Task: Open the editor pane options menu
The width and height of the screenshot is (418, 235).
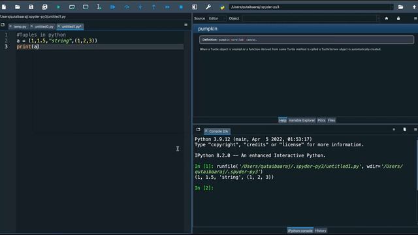Action: [x=185, y=25]
